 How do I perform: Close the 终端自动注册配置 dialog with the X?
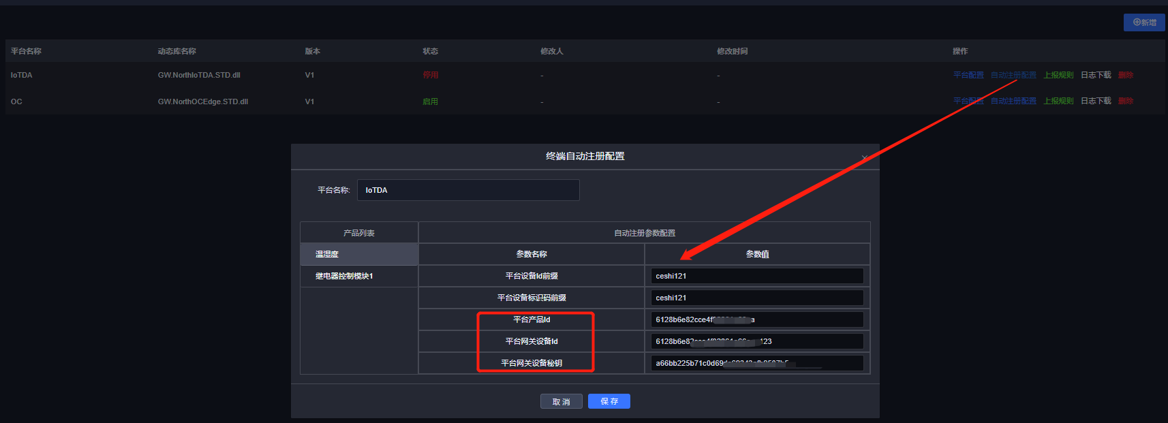point(864,157)
